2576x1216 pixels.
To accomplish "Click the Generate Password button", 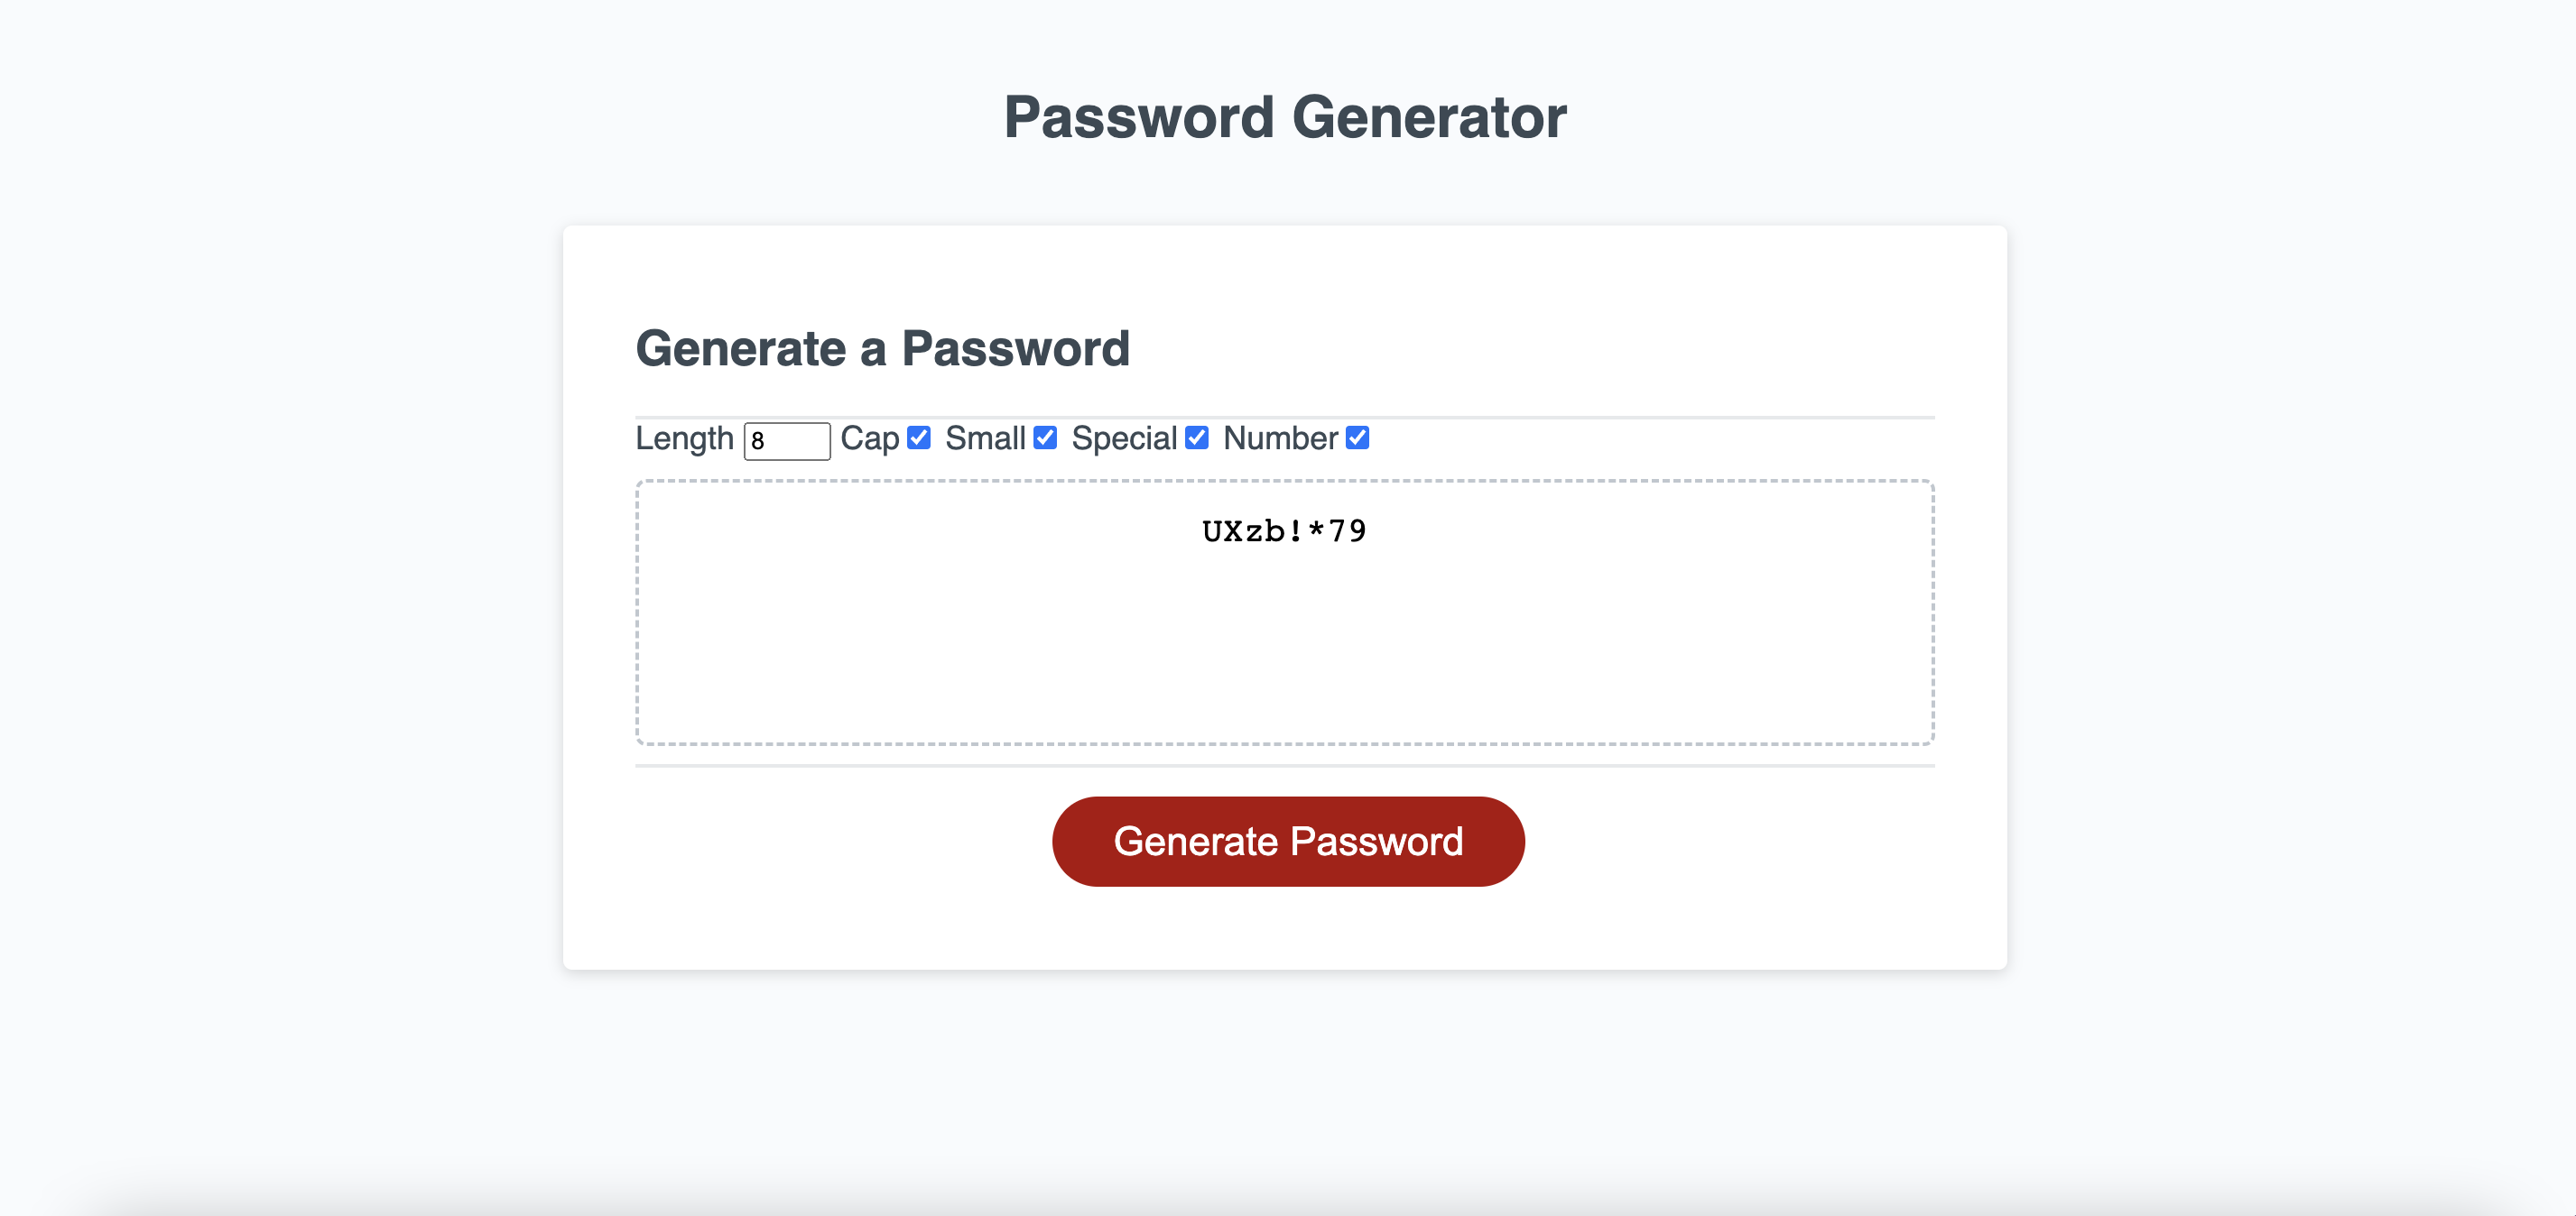I will pos(1288,841).
